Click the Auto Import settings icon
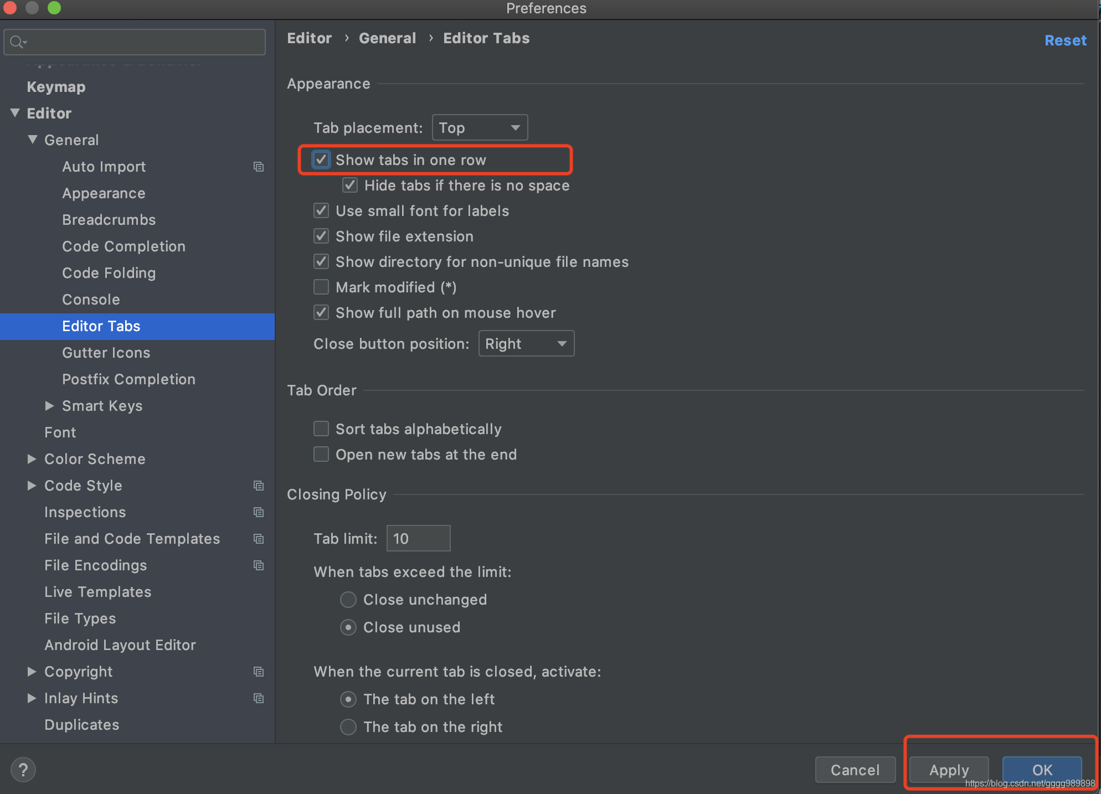 (x=258, y=167)
